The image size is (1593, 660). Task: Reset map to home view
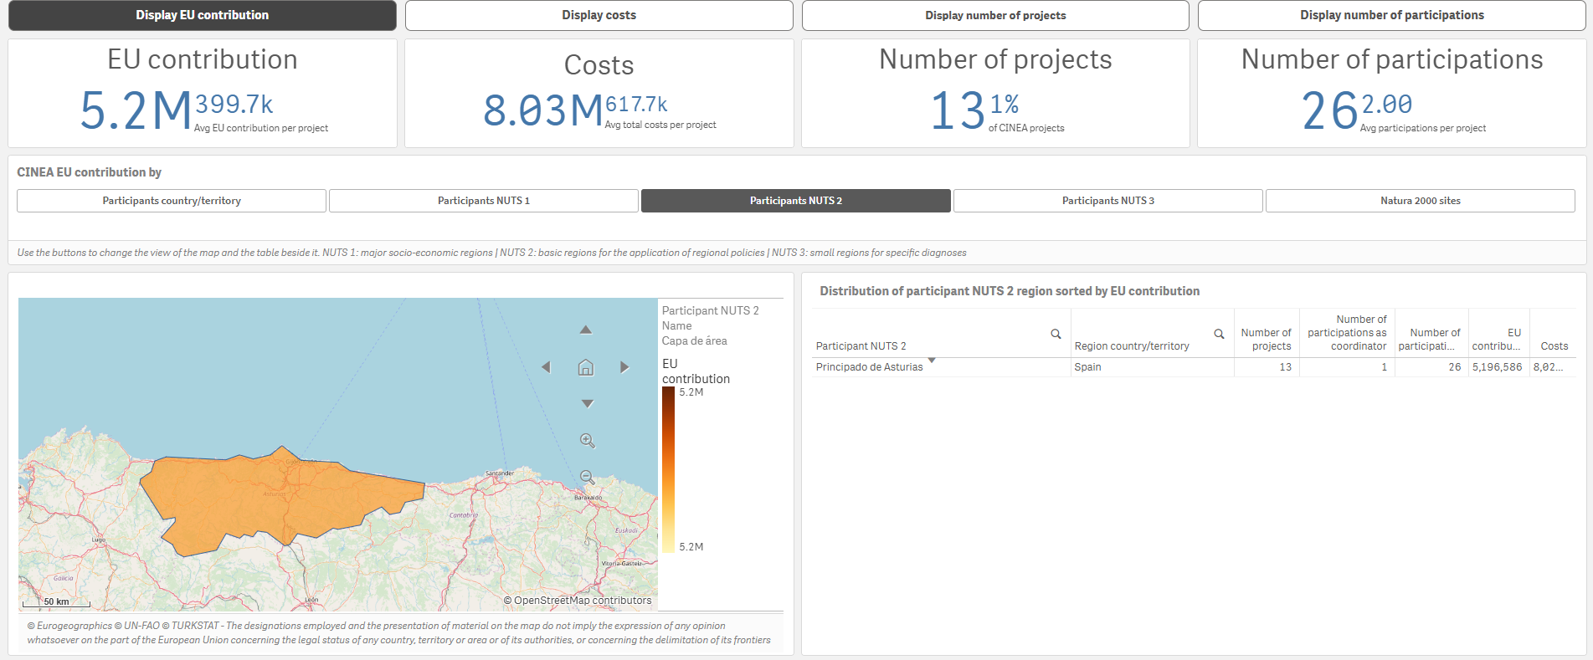[x=586, y=367]
